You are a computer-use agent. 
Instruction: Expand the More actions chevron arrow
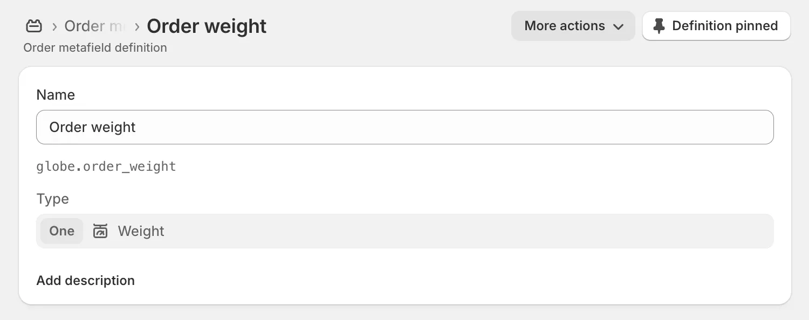pos(619,26)
